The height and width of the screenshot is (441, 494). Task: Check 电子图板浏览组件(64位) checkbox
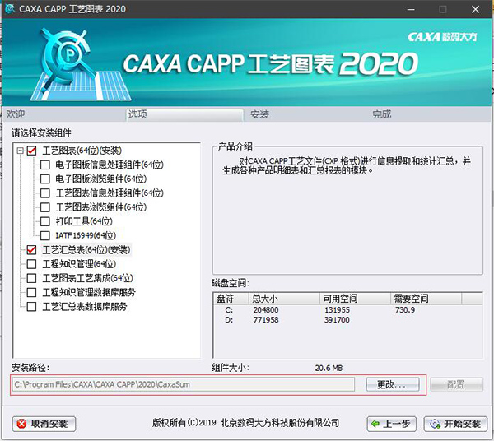(45, 179)
